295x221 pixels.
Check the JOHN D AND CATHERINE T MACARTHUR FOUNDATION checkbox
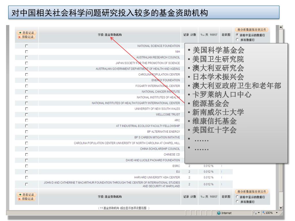(27, 184)
